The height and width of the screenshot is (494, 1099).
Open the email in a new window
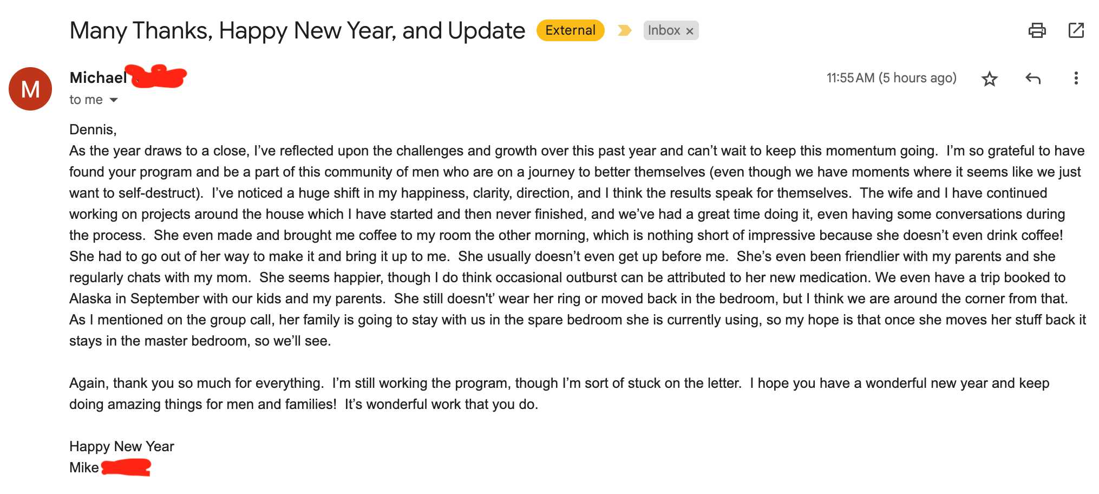(1076, 30)
